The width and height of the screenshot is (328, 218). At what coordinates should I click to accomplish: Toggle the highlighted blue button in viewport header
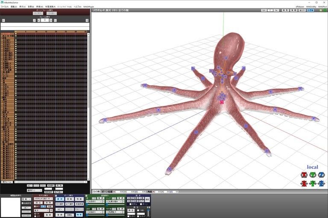310,10
